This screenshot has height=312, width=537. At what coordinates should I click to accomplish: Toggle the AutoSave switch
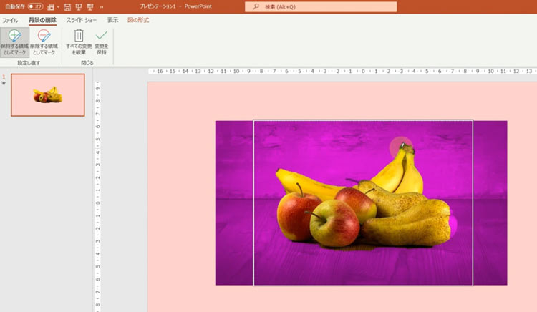pos(35,6)
